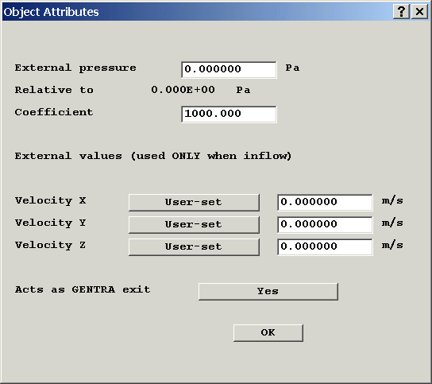Image resolution: width=432 pixels, height=384 pixels.
Task: Toggle the Velocity Z User-set button
Action: point(194,247)
